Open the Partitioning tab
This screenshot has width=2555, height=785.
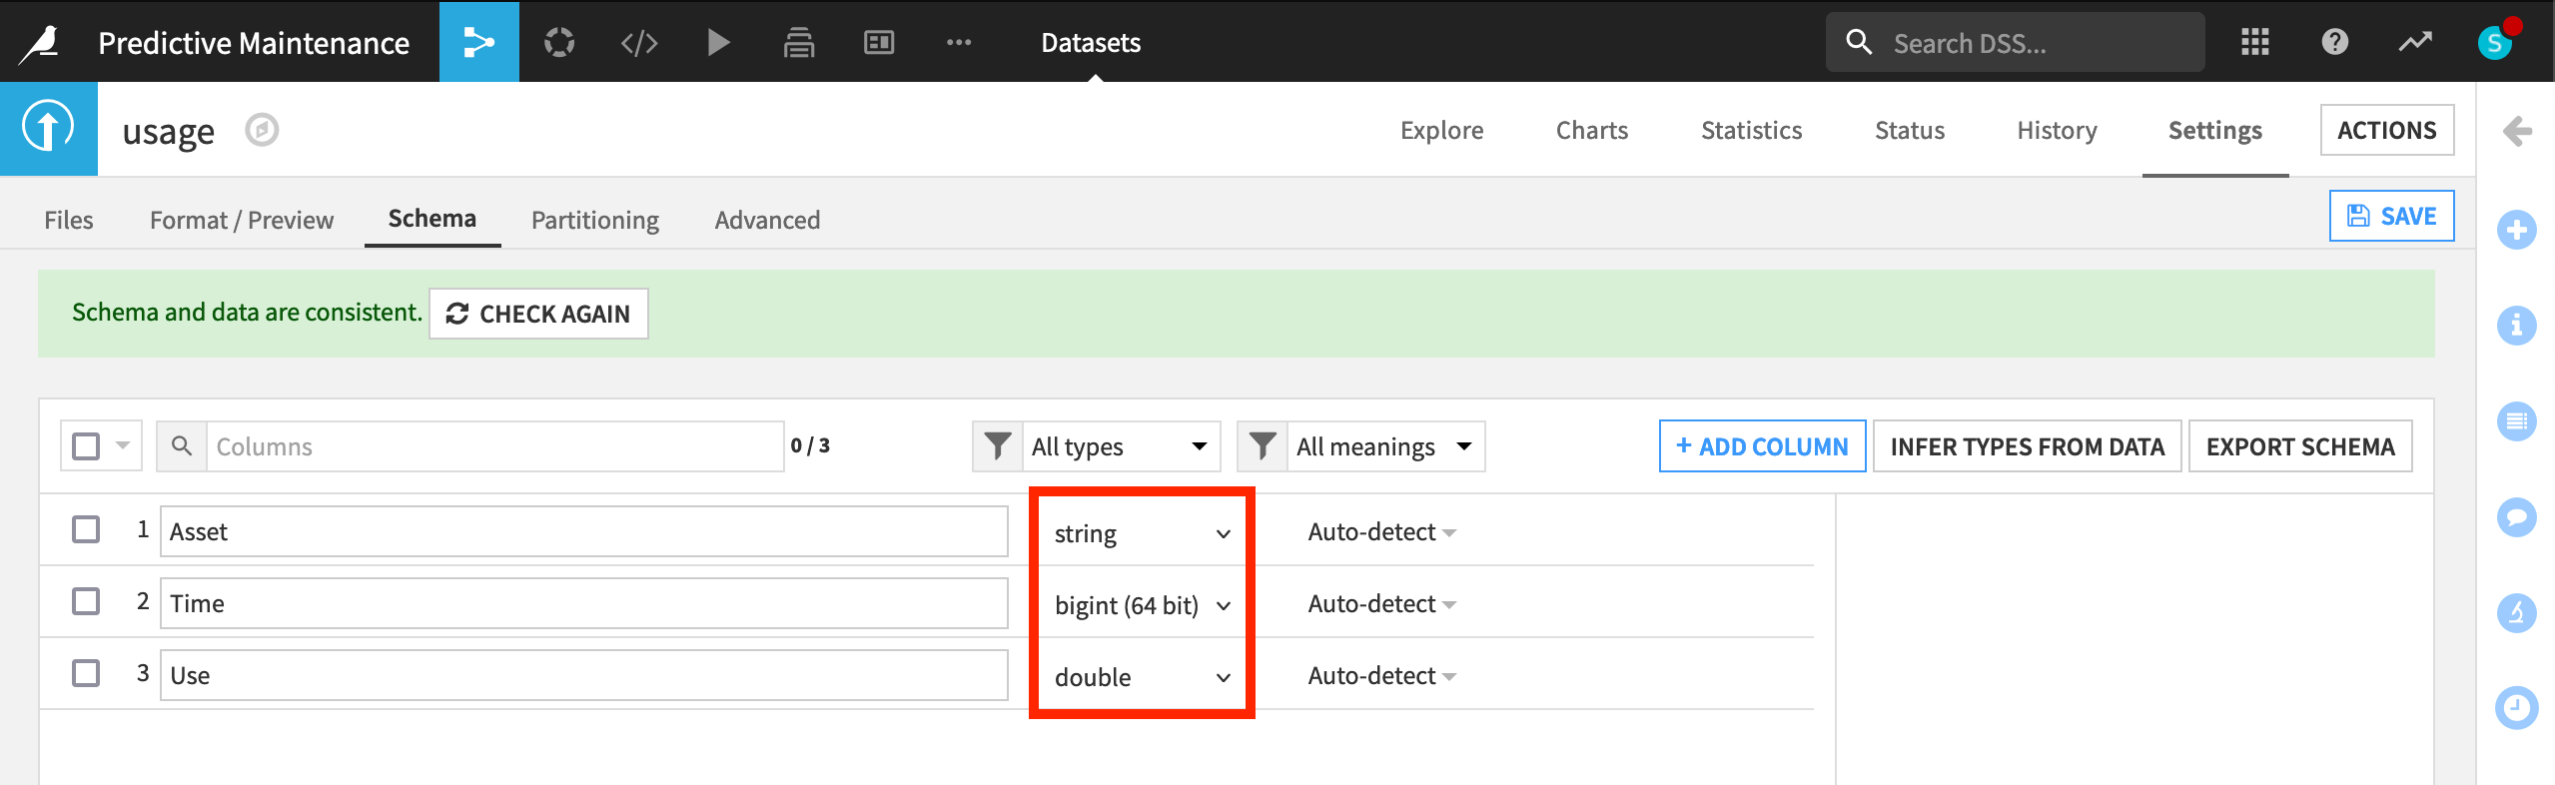595,220
